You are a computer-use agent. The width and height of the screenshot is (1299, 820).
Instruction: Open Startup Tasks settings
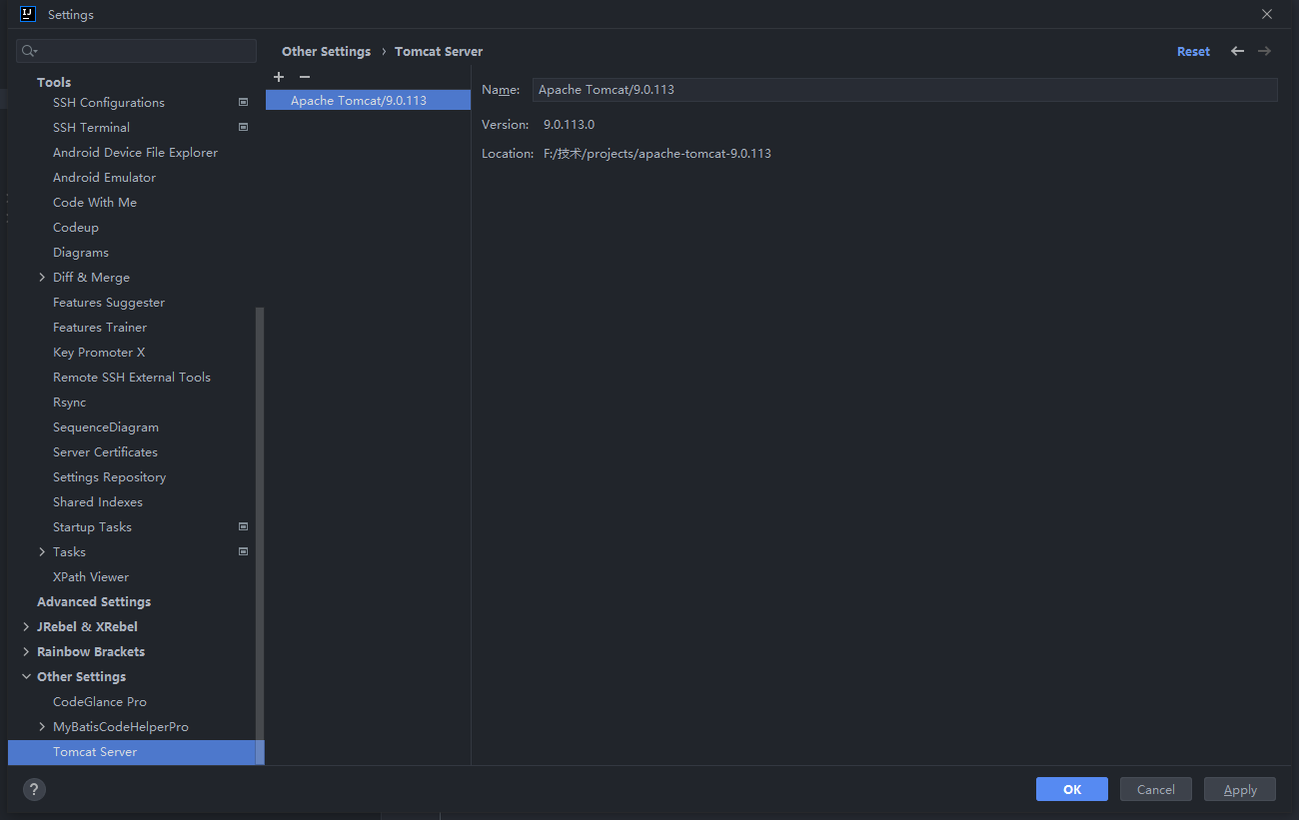click(x=92, y=526)
